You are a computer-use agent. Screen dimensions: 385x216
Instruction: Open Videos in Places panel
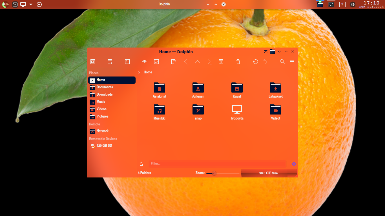(112, 109)
